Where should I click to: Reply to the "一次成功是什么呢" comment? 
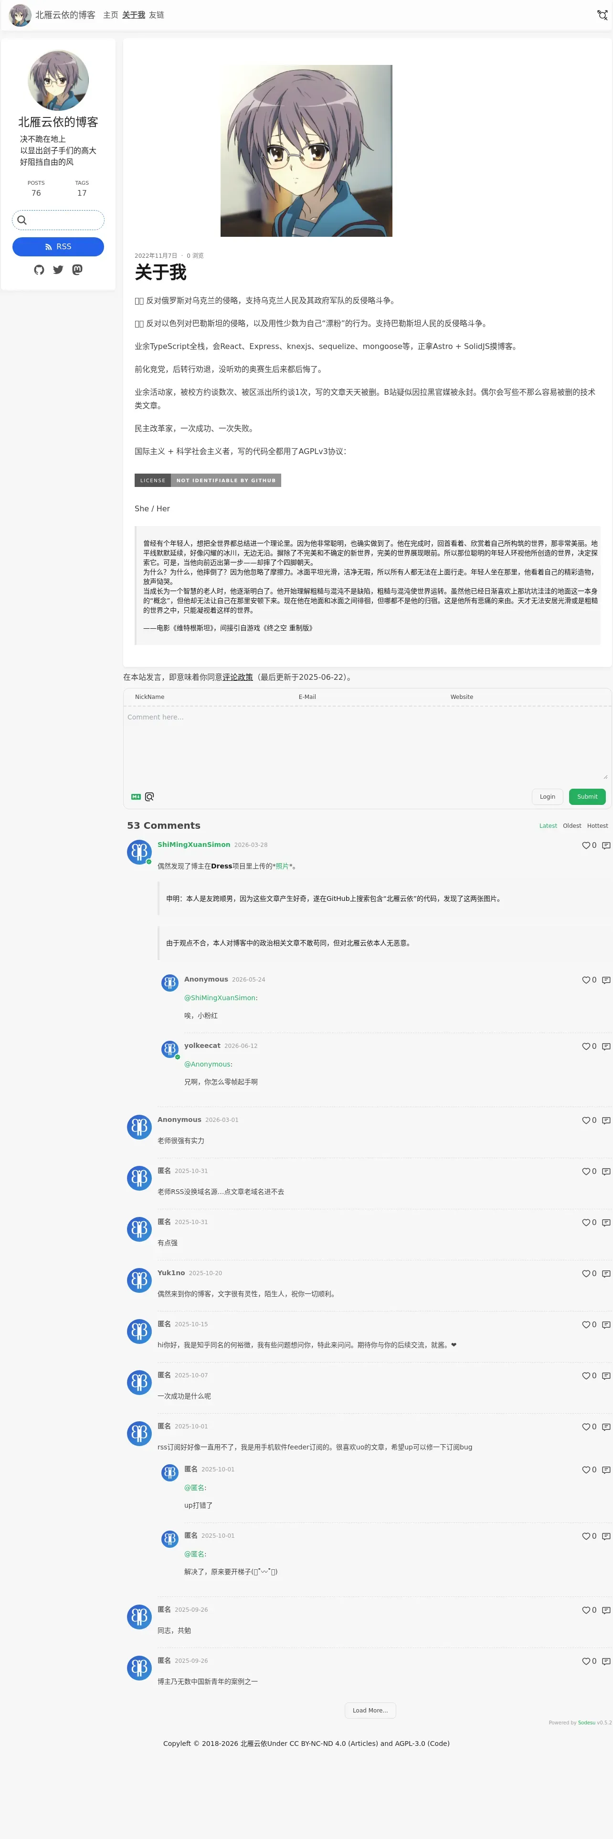point(606,1376)
